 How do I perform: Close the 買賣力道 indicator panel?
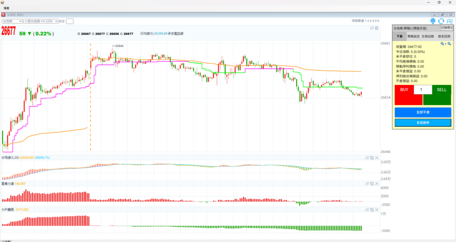point(377,183)
